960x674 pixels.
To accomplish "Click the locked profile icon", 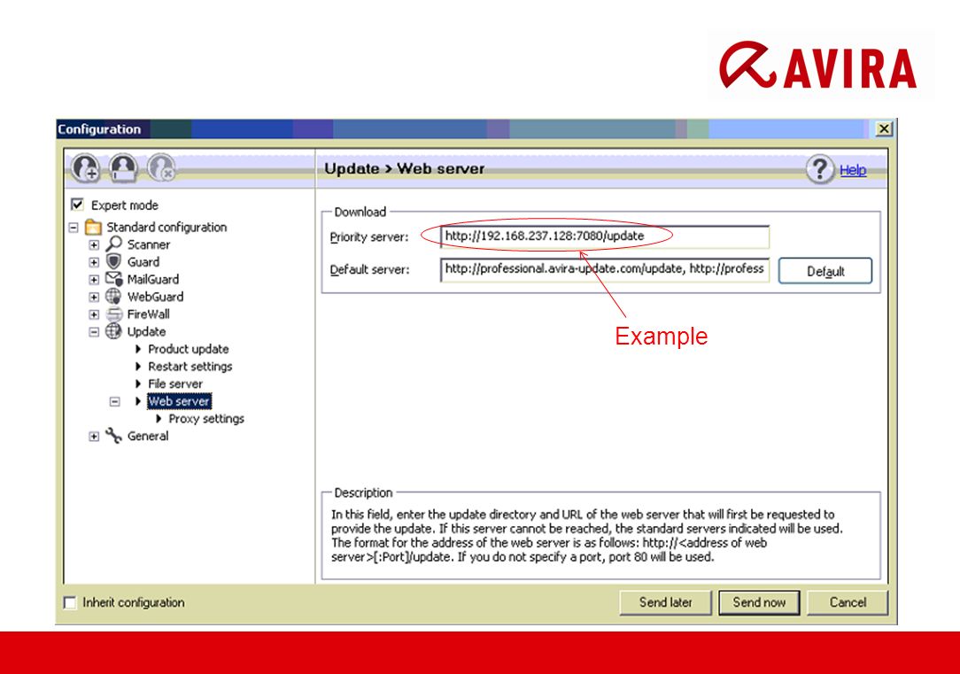I will [124, 167].
